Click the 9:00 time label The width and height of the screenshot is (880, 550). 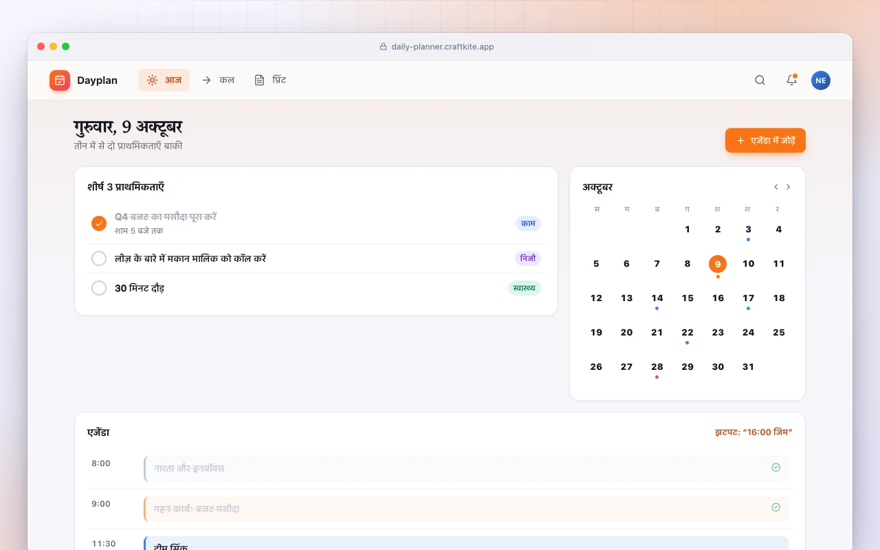coord(101,504)
